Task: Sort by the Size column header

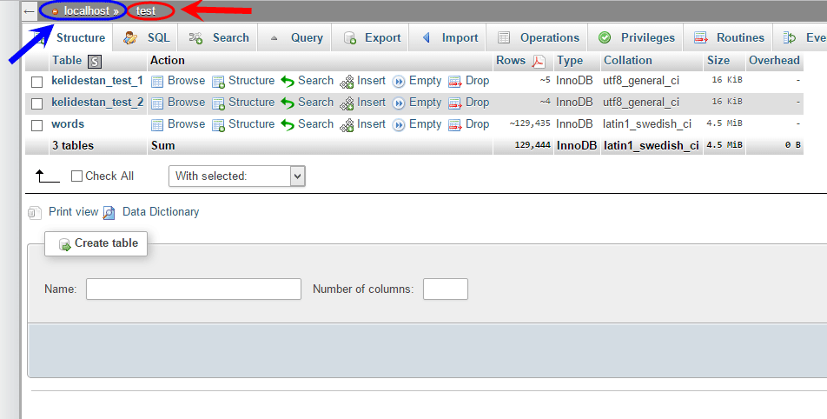Action: pyautogui.click(x=718, y=60)
